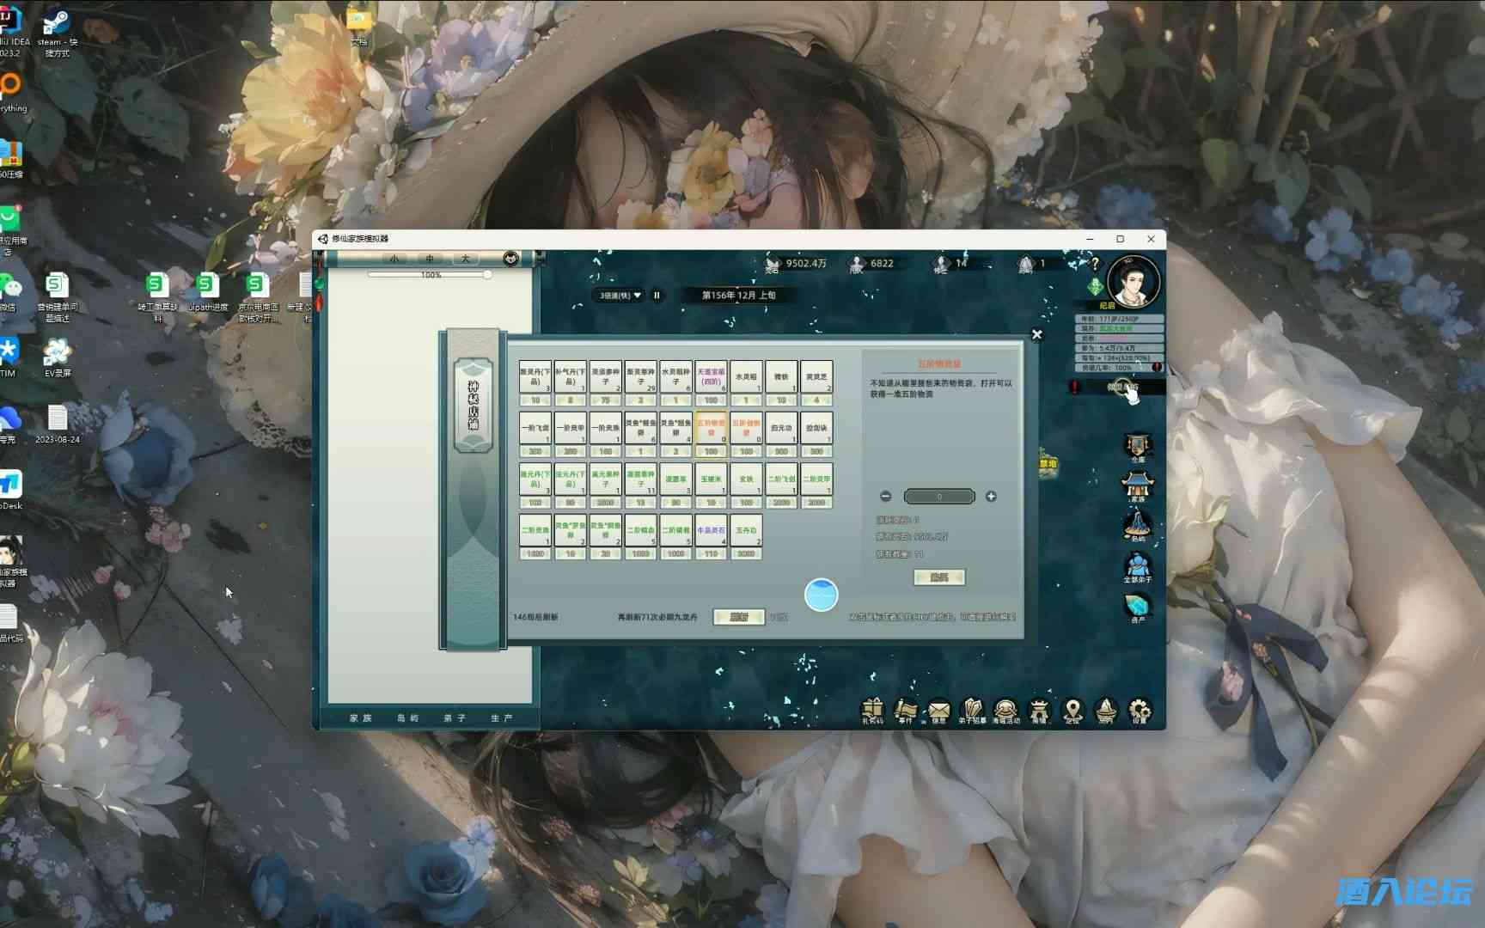
Task: Open the 弟子招募 disciple recruit icon
Action: click(x=971, y=710)
